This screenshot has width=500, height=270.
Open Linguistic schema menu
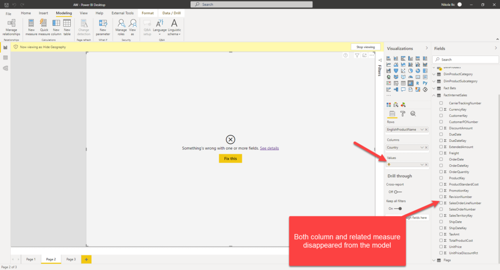[x=174, y=28]
